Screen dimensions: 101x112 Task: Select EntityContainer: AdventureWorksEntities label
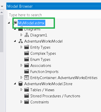pos(64,78)
